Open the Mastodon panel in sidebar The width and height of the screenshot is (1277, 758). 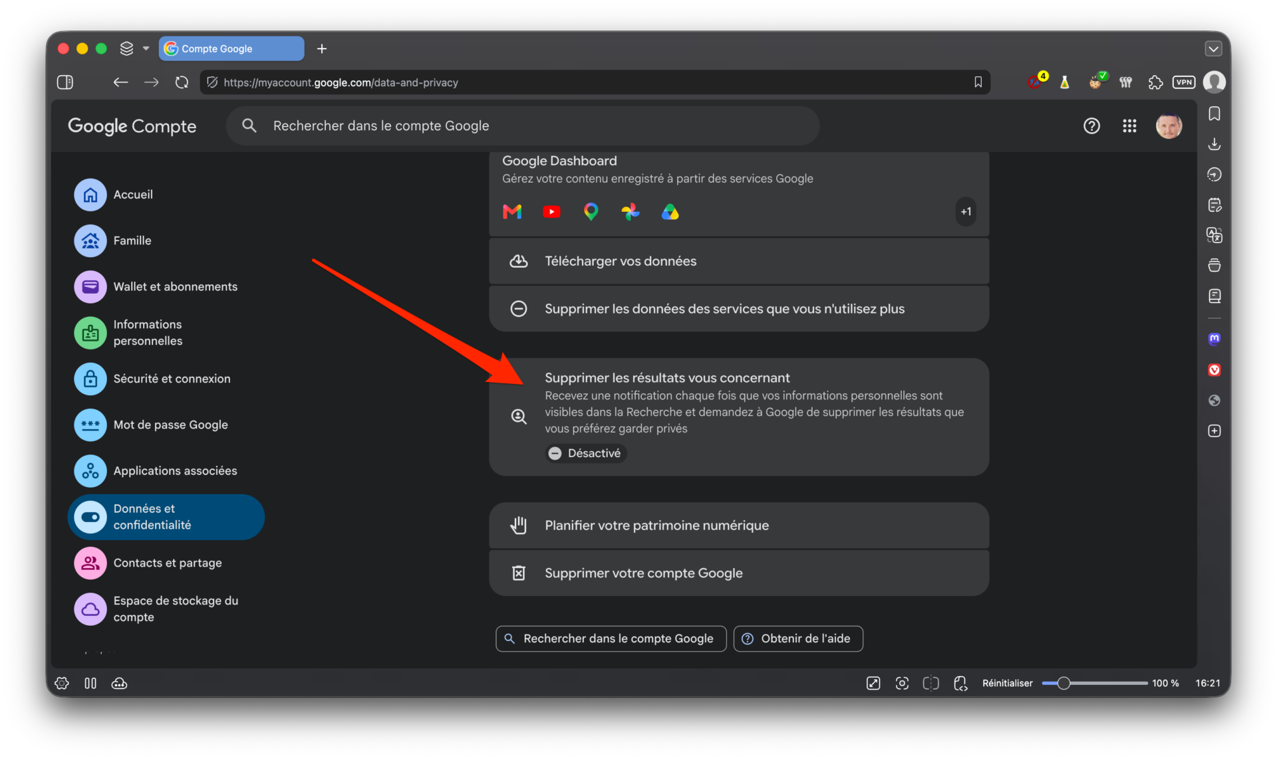coord(1214,339)
